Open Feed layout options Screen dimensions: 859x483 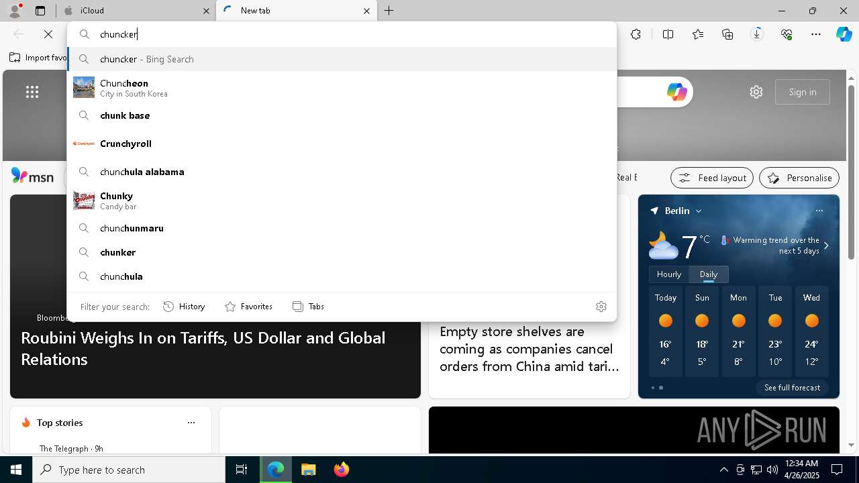pyautogui.click(x=712, y=178)
